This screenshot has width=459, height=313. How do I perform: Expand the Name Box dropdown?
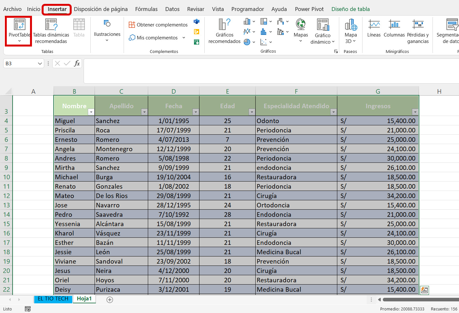(x=40, y=64)
